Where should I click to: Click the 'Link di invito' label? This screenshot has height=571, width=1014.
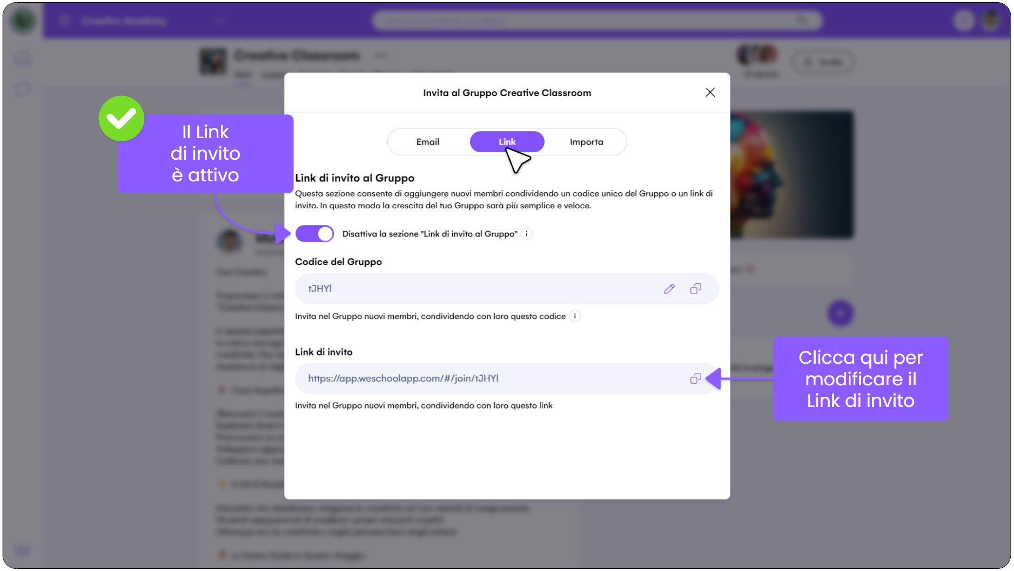(324, 352)
